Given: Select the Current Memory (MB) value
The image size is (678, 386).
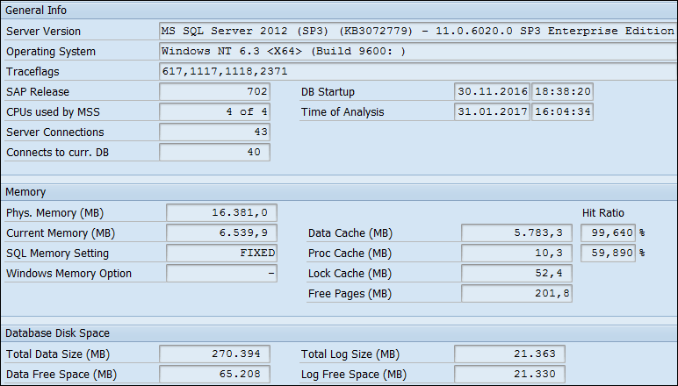Looking at the screenshot, I should [x=221, y=232].
